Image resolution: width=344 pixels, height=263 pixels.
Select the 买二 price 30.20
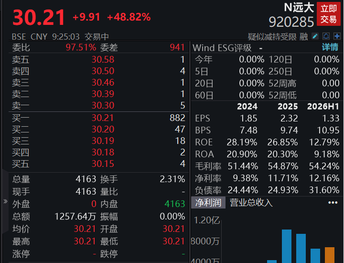[103, 129]
